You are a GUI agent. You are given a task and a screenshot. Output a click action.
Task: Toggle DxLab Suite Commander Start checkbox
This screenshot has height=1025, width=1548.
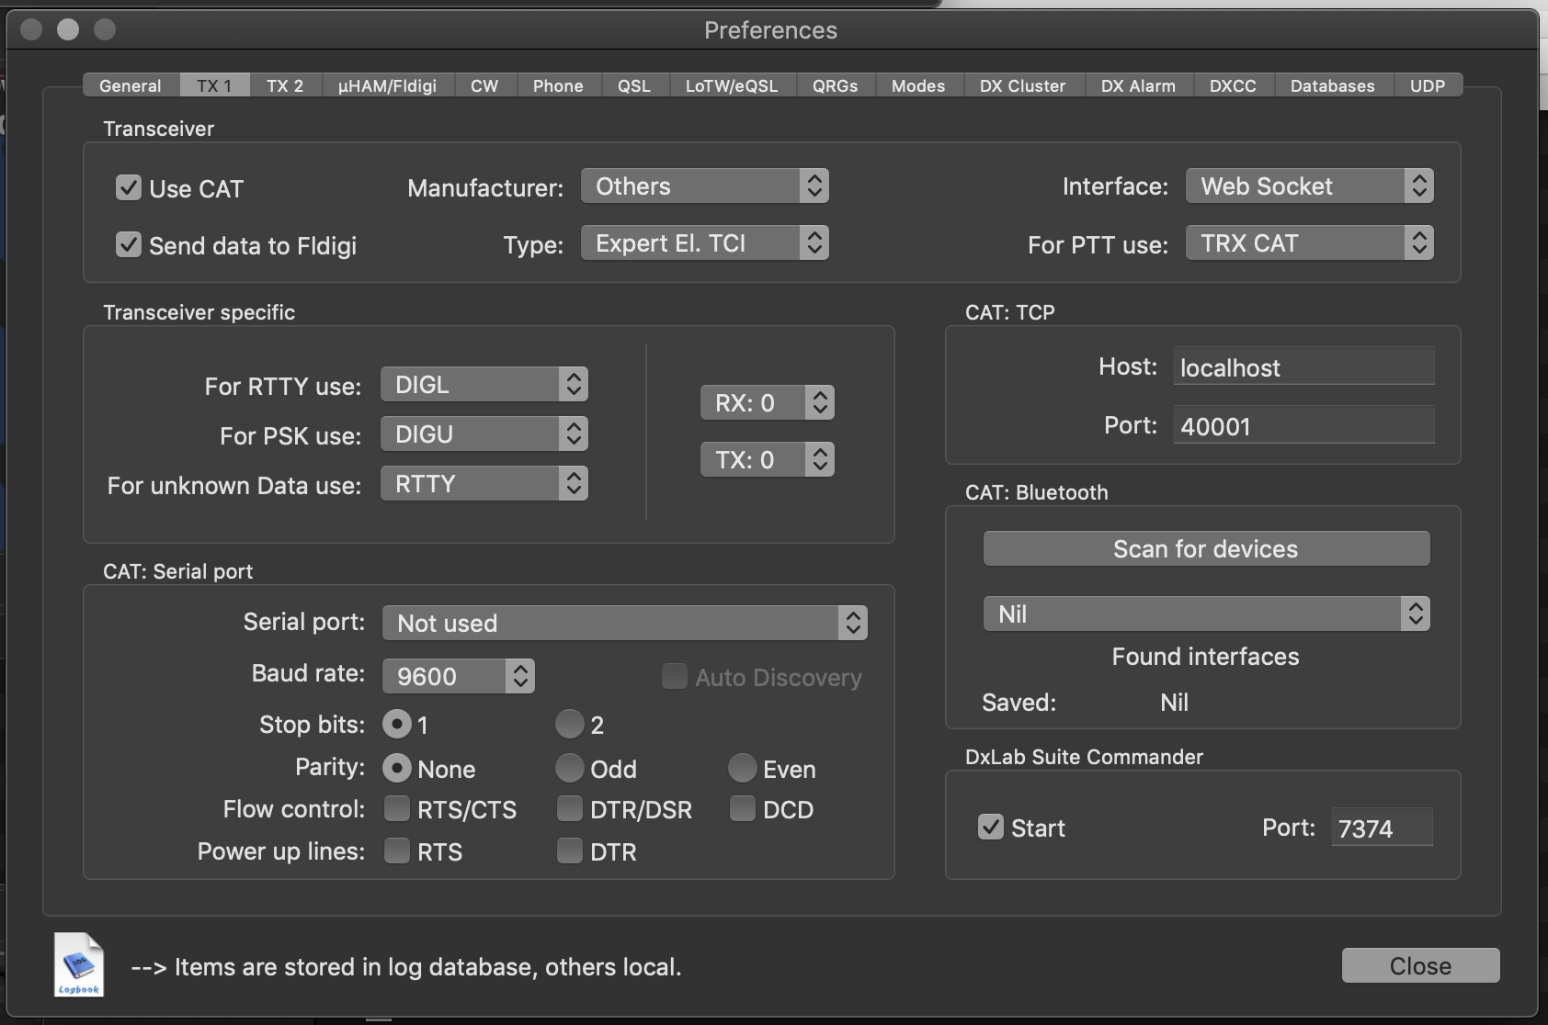click(x=991, y=828)
